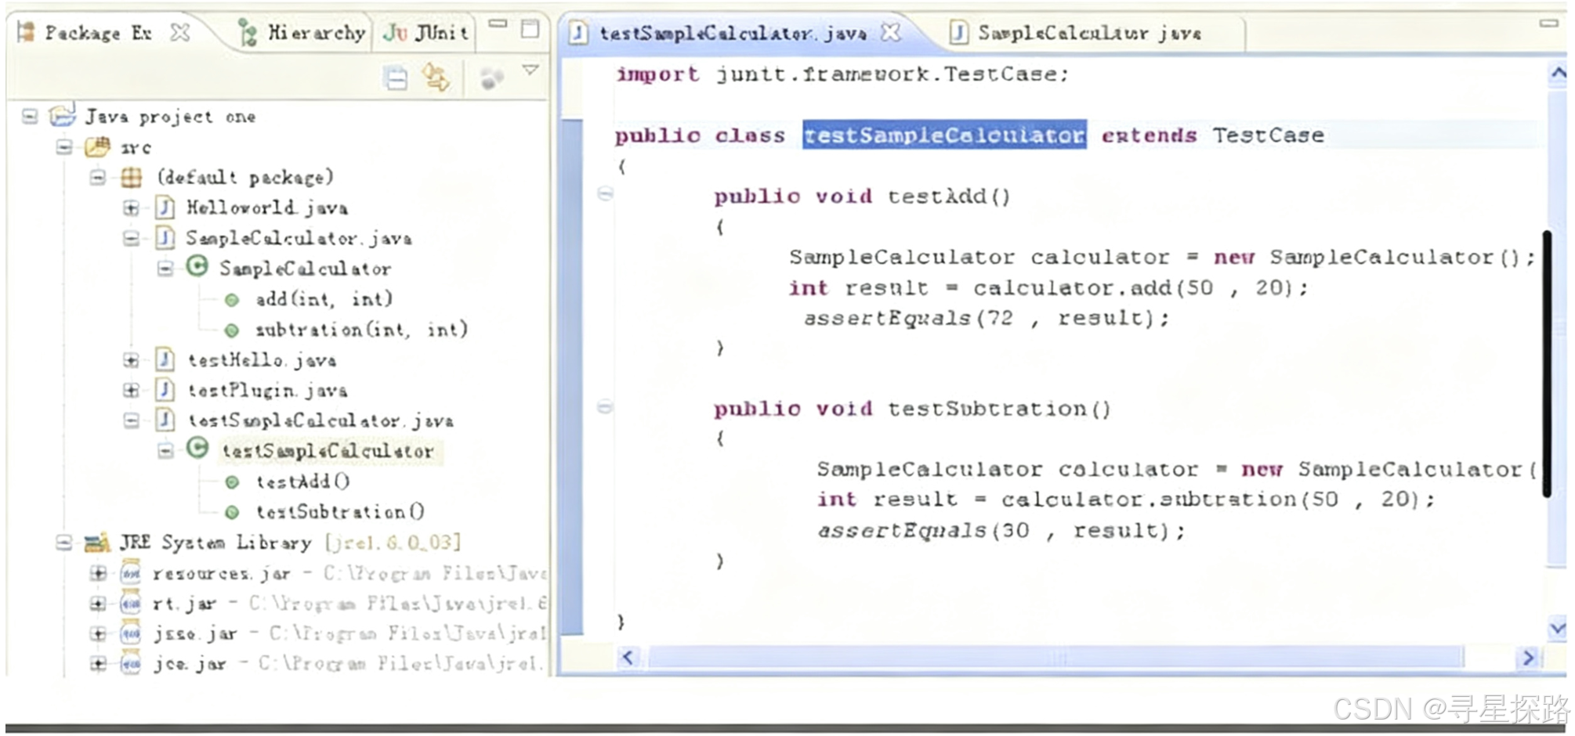Click the HelloWorld.java file icon
Screen dimensions: 1575x736
coord(165,207)
